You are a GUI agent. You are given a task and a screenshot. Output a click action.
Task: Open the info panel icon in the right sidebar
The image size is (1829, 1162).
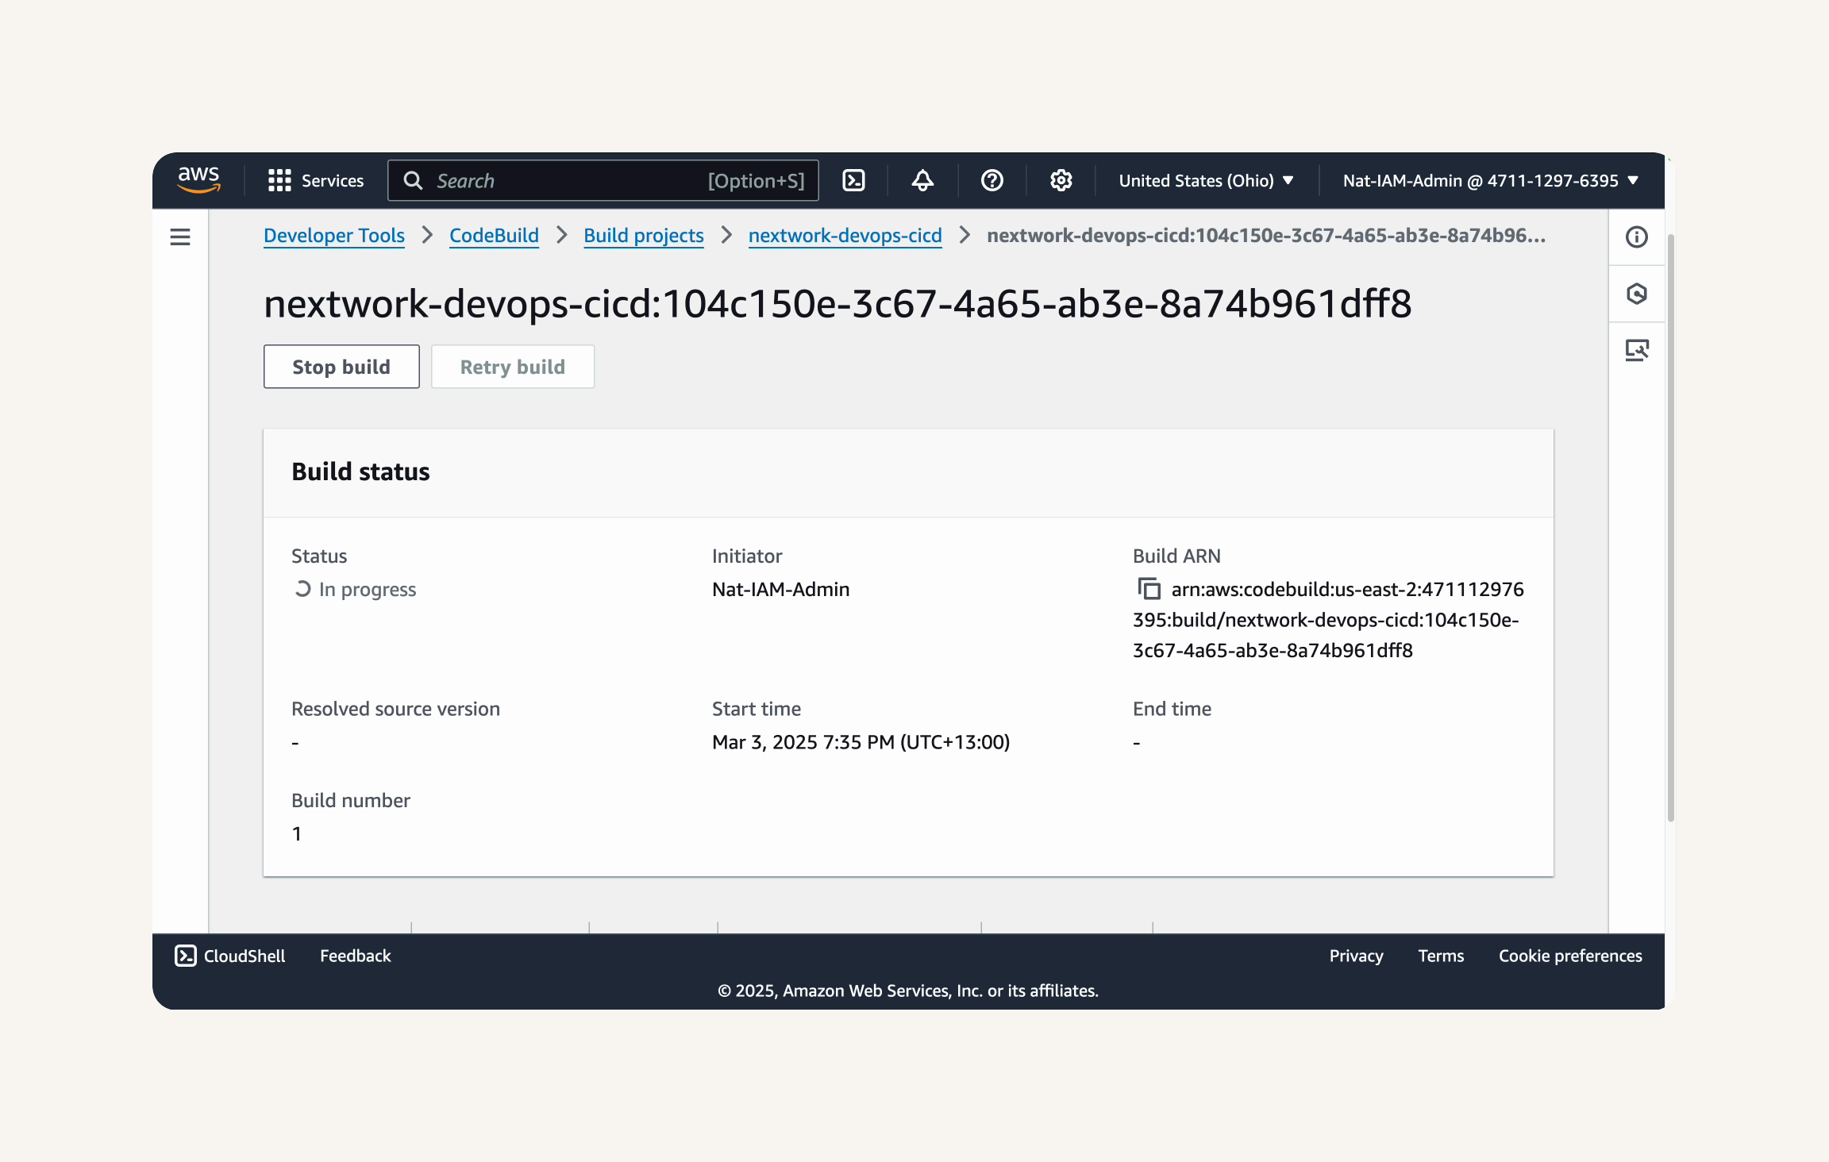[1637, 237]
